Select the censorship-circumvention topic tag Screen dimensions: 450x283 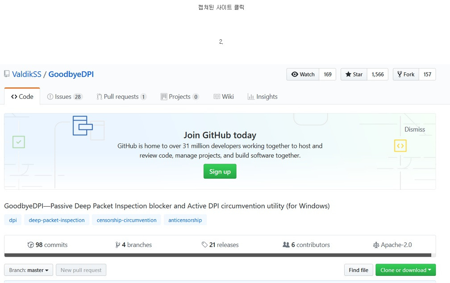click(127, 220)
